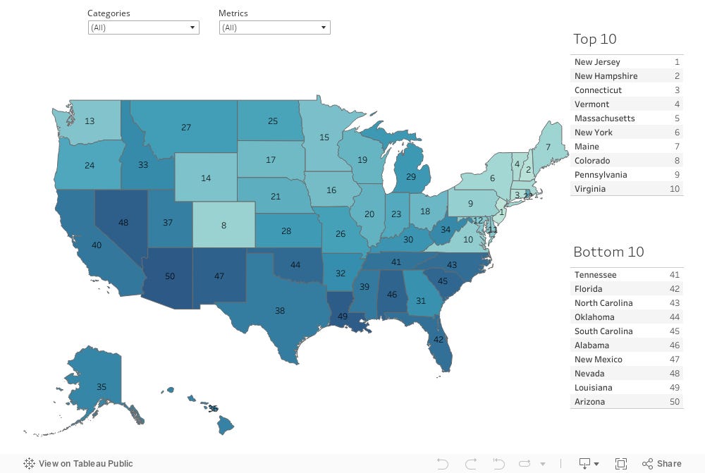Select Maine row in Top 10
This screenshot has height=473, width=705.
click(627, 147)
